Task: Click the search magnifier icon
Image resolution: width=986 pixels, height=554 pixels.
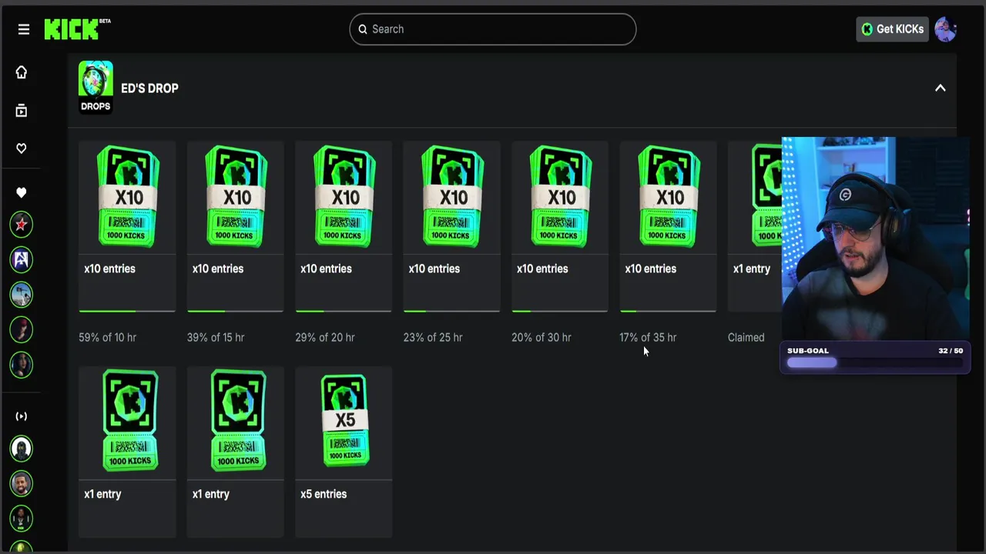Action: tap(363, 29)
